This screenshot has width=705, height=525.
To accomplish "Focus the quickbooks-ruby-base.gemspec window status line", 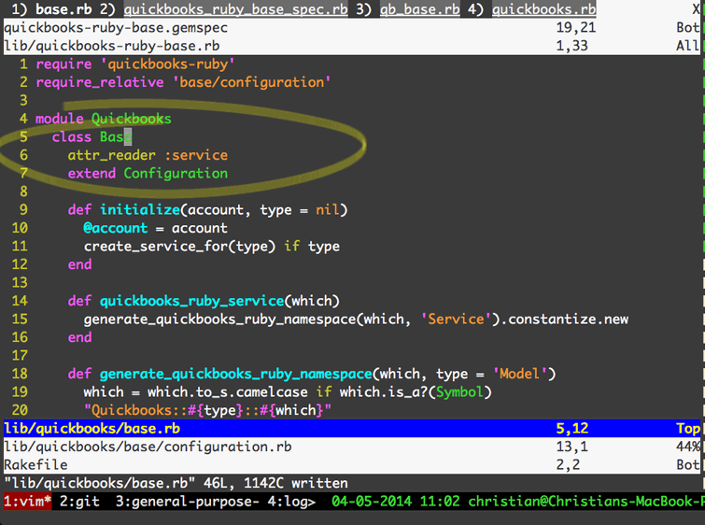I will [x=352, y=27].
